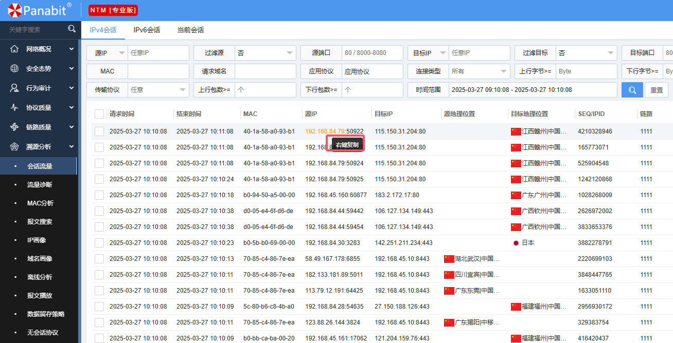The height and width of the screenshot is (343, 673).
Task: Open the 过滤源 dropdown
Action: 265,53
